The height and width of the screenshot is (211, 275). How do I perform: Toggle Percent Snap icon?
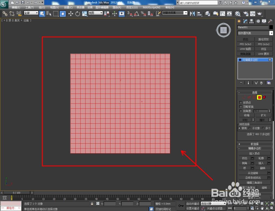(144, 13)
